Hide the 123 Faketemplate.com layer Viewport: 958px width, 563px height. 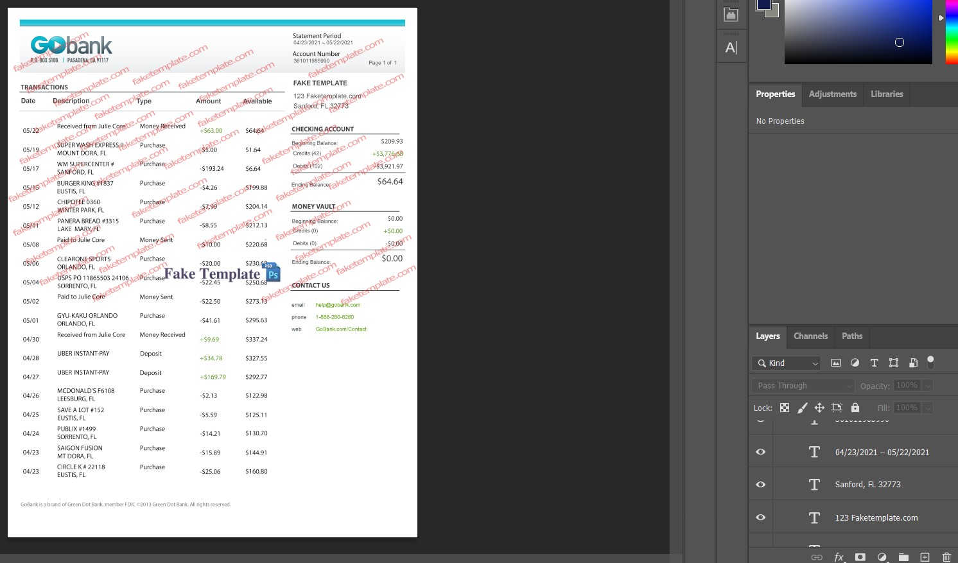pos(761,517)
